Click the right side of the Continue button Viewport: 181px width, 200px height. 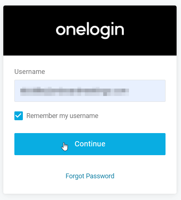141,144
